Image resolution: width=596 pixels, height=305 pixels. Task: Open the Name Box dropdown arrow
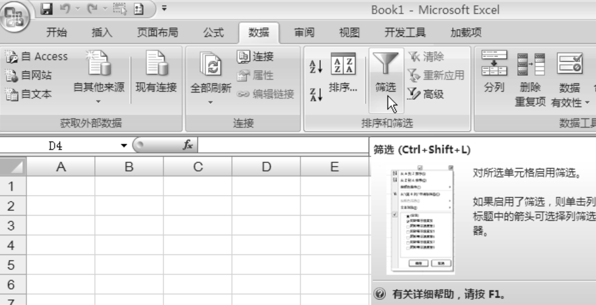point(123,146)
